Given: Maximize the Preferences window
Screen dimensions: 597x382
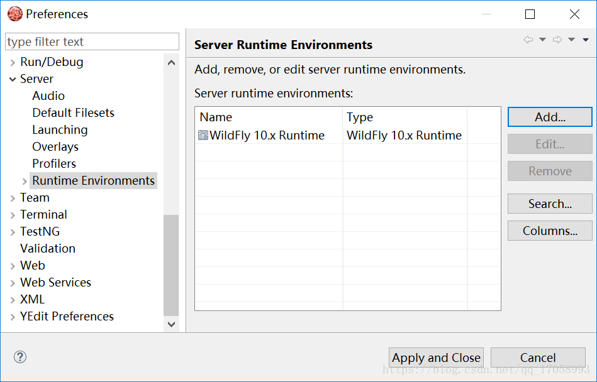Looking at the screenshot, I should tap(530, 14).
